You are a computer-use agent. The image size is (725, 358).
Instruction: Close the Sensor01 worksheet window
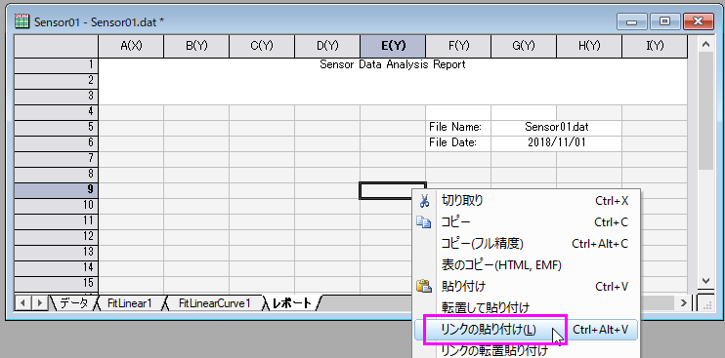coord(698,21)
